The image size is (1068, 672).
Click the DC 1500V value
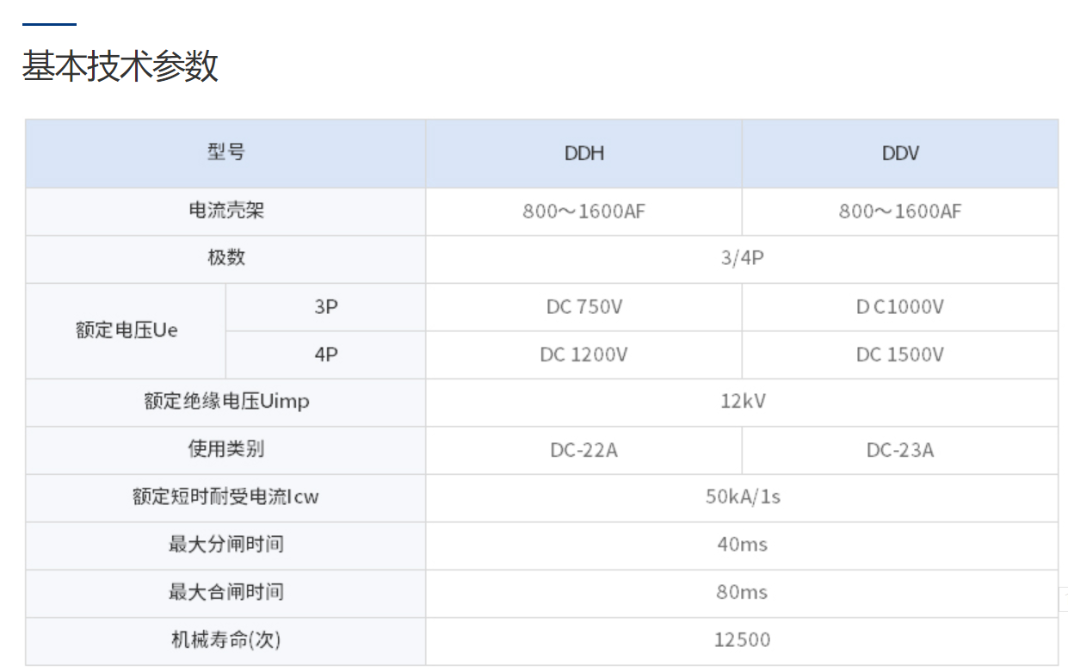tap(899, 354)
